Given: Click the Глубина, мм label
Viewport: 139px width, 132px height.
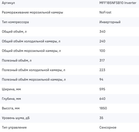Looking at the screenshot, I should coord(11,99).
